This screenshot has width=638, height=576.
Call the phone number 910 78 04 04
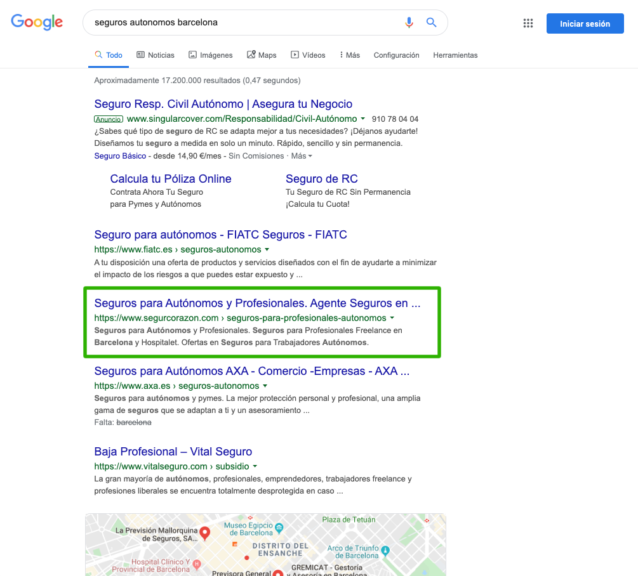(x=395, y=119)
